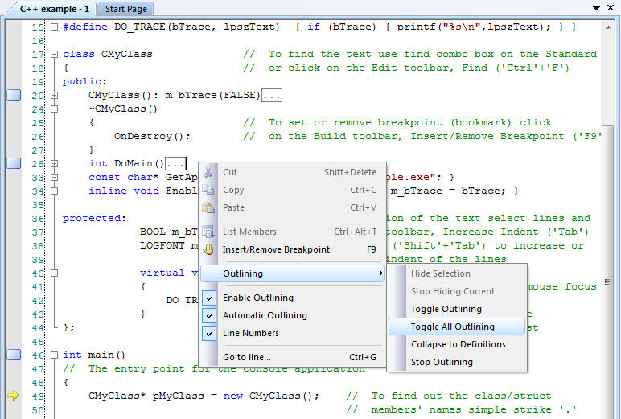Click 'public:' keyword on line 19
Screen dimensions: 621x419
point(84,81)
